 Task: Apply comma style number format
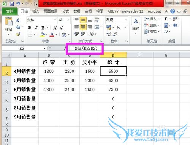[x=125, y=28]
